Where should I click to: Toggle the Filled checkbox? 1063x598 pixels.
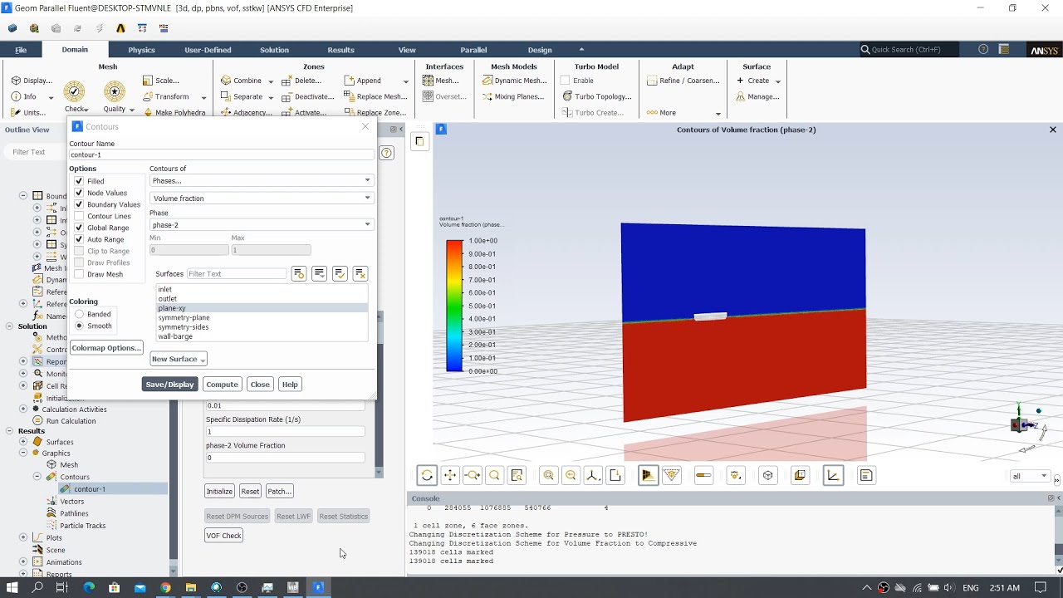79,181
